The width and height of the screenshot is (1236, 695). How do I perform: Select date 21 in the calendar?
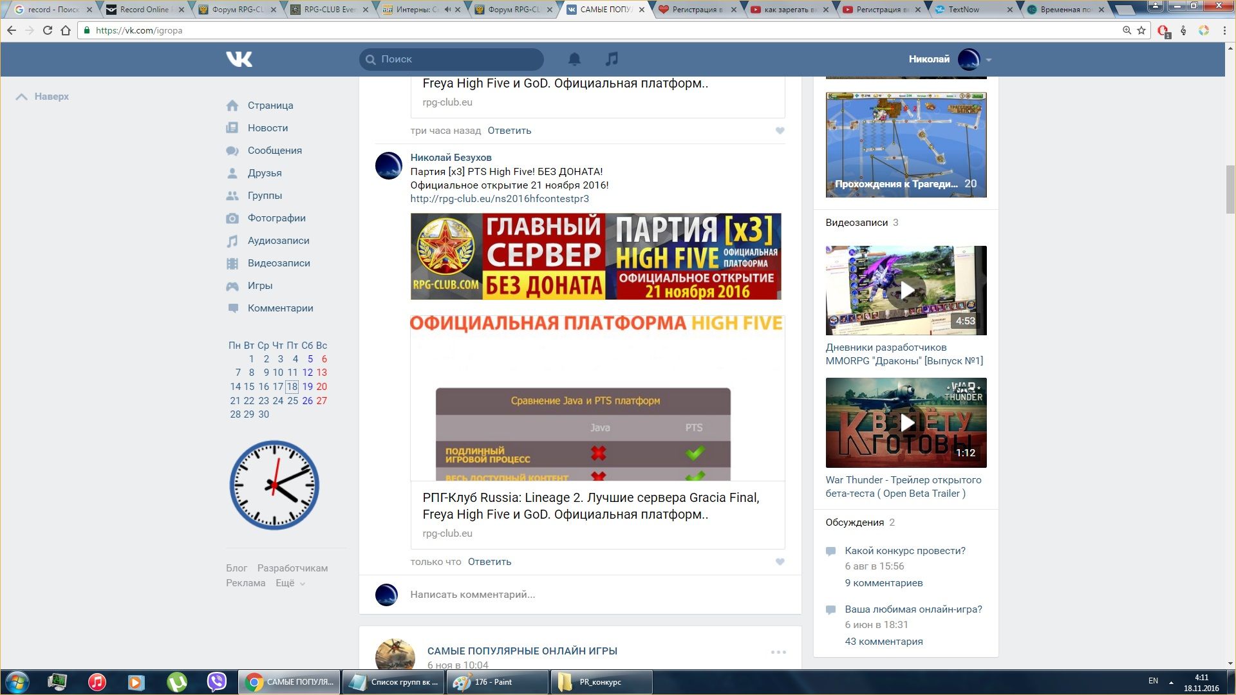[235, 401]
